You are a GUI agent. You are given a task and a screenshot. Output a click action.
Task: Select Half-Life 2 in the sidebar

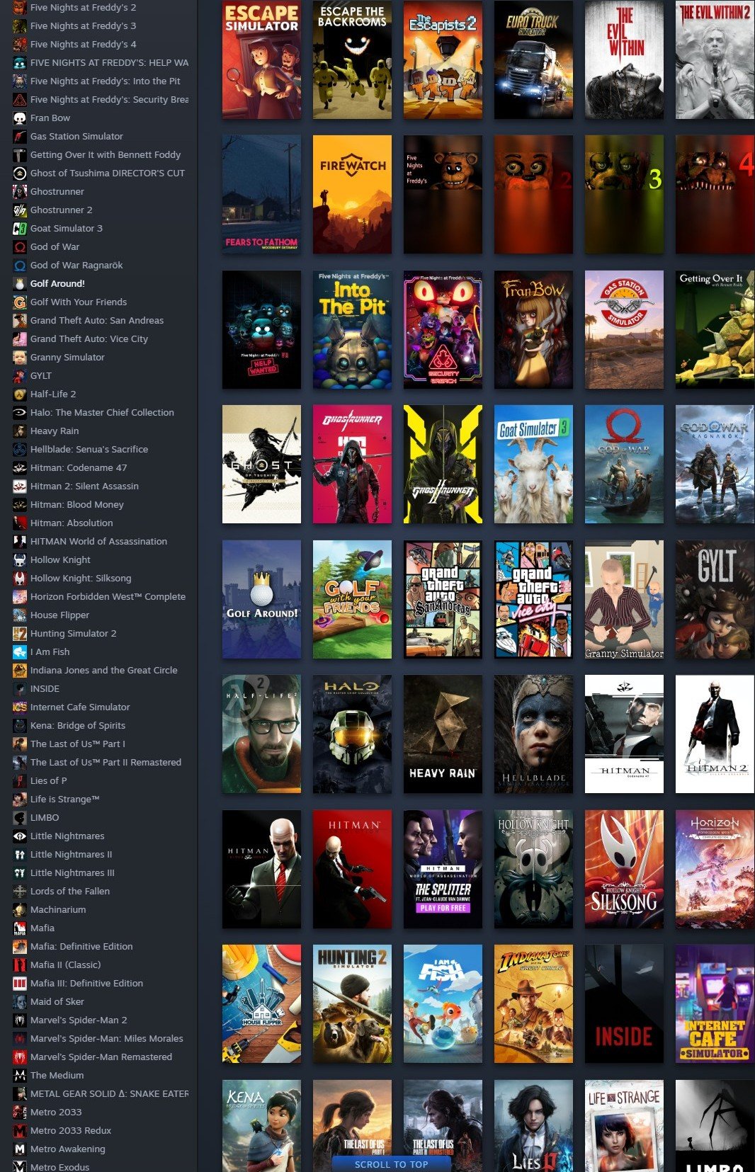pos(52,394)
